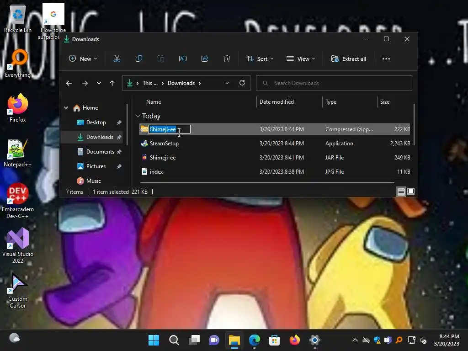Click the SteamSetup file icon
Image resolution: width=468 pixels, height=351 pixels.
coord(144,144)
